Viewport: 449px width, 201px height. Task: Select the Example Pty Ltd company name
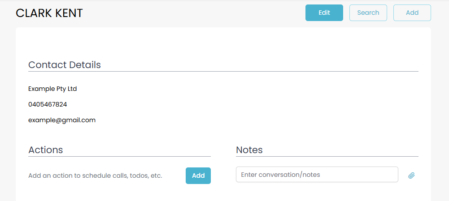click(52, 89)
